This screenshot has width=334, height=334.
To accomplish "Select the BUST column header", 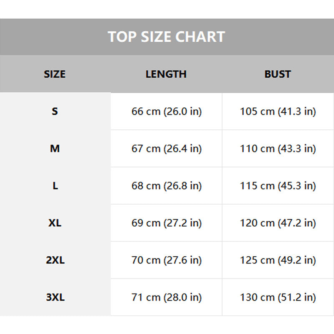I will tap(278, 74).
